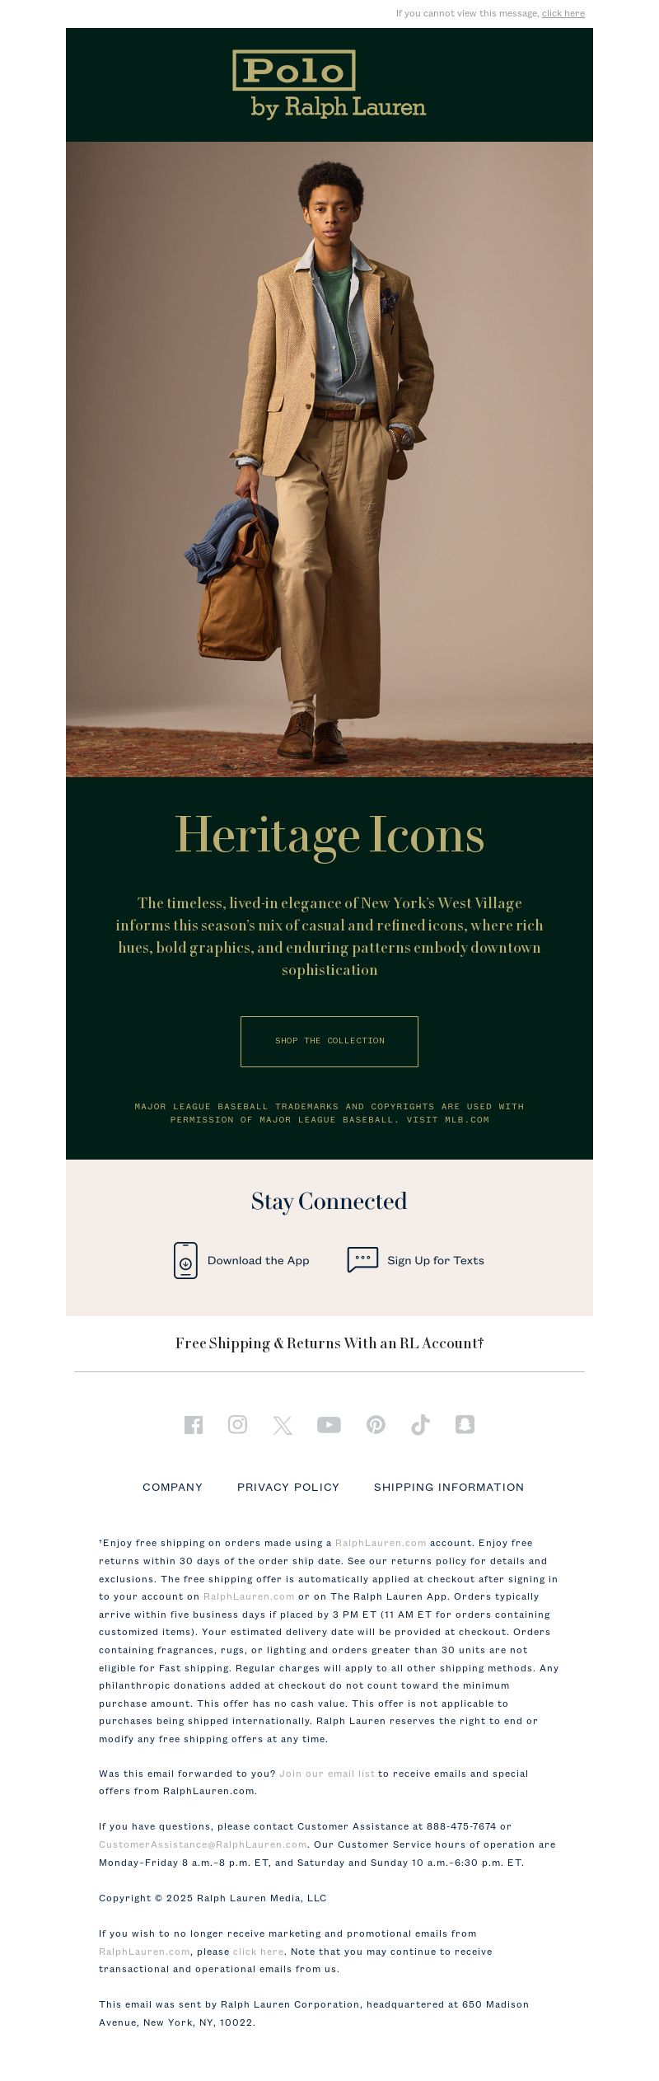The image size is (659, 2081).
Task: Open the 'Join our email list' link
Action: [x=327, y=1773]
